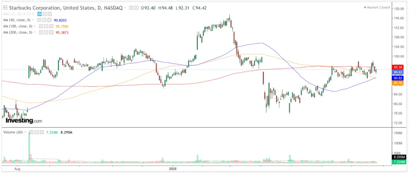This screenshot has height=177, width=416.
Task: Open settings for MA 200 indicator
Action: [x=46, y=32]
